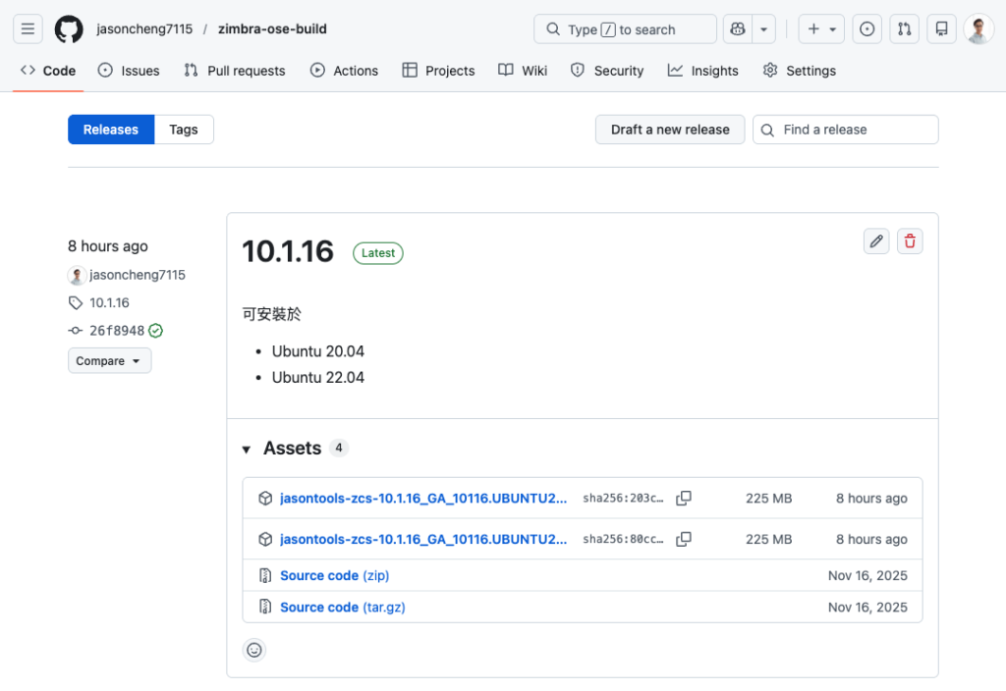Image resolution: width=1006 pixels, height=691 pixels.
Task: Click jasoncheng7115 author avatar in release sidebar
Action: (x=77, y=275)
